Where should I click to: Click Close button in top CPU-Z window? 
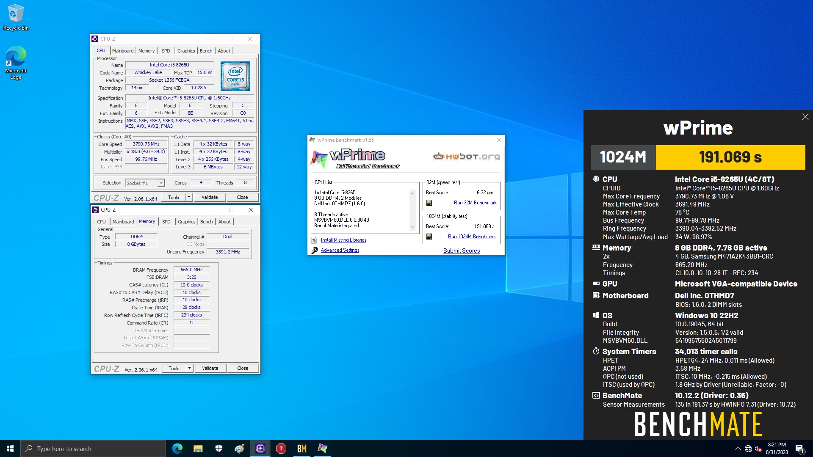click(242, 197)
